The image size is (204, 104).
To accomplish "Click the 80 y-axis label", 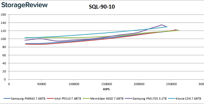I will pyautogui.click(x=4, y=47).
